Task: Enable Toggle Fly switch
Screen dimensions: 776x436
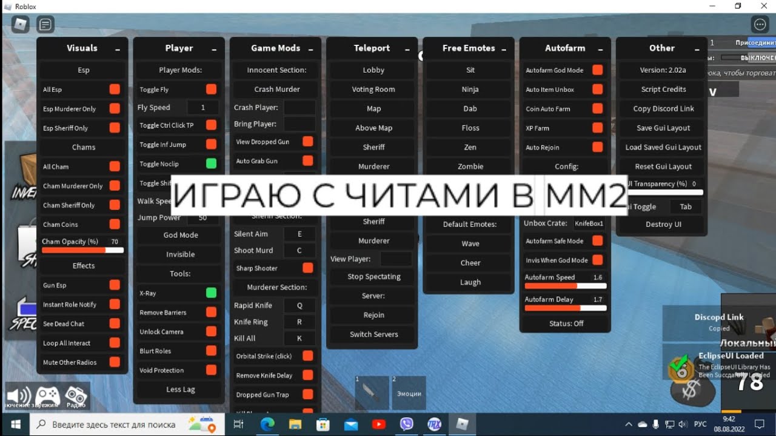Action: pyautogui.click(x=211, y=90)
